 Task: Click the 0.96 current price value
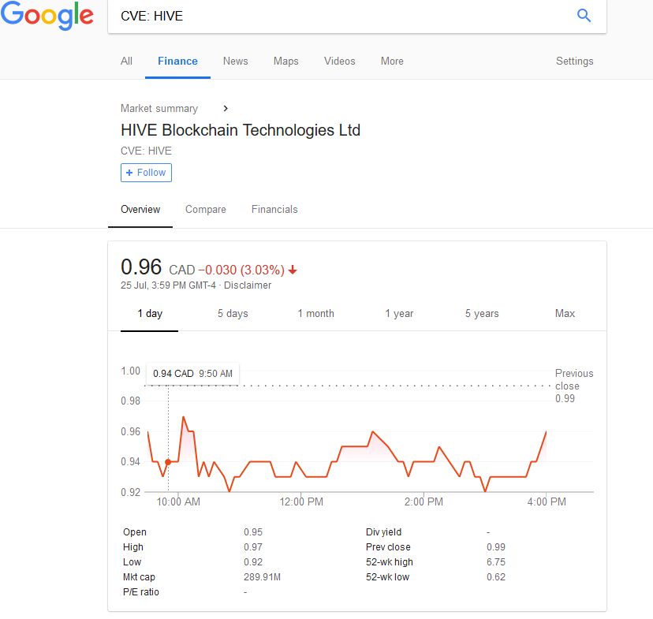(140, 267)
